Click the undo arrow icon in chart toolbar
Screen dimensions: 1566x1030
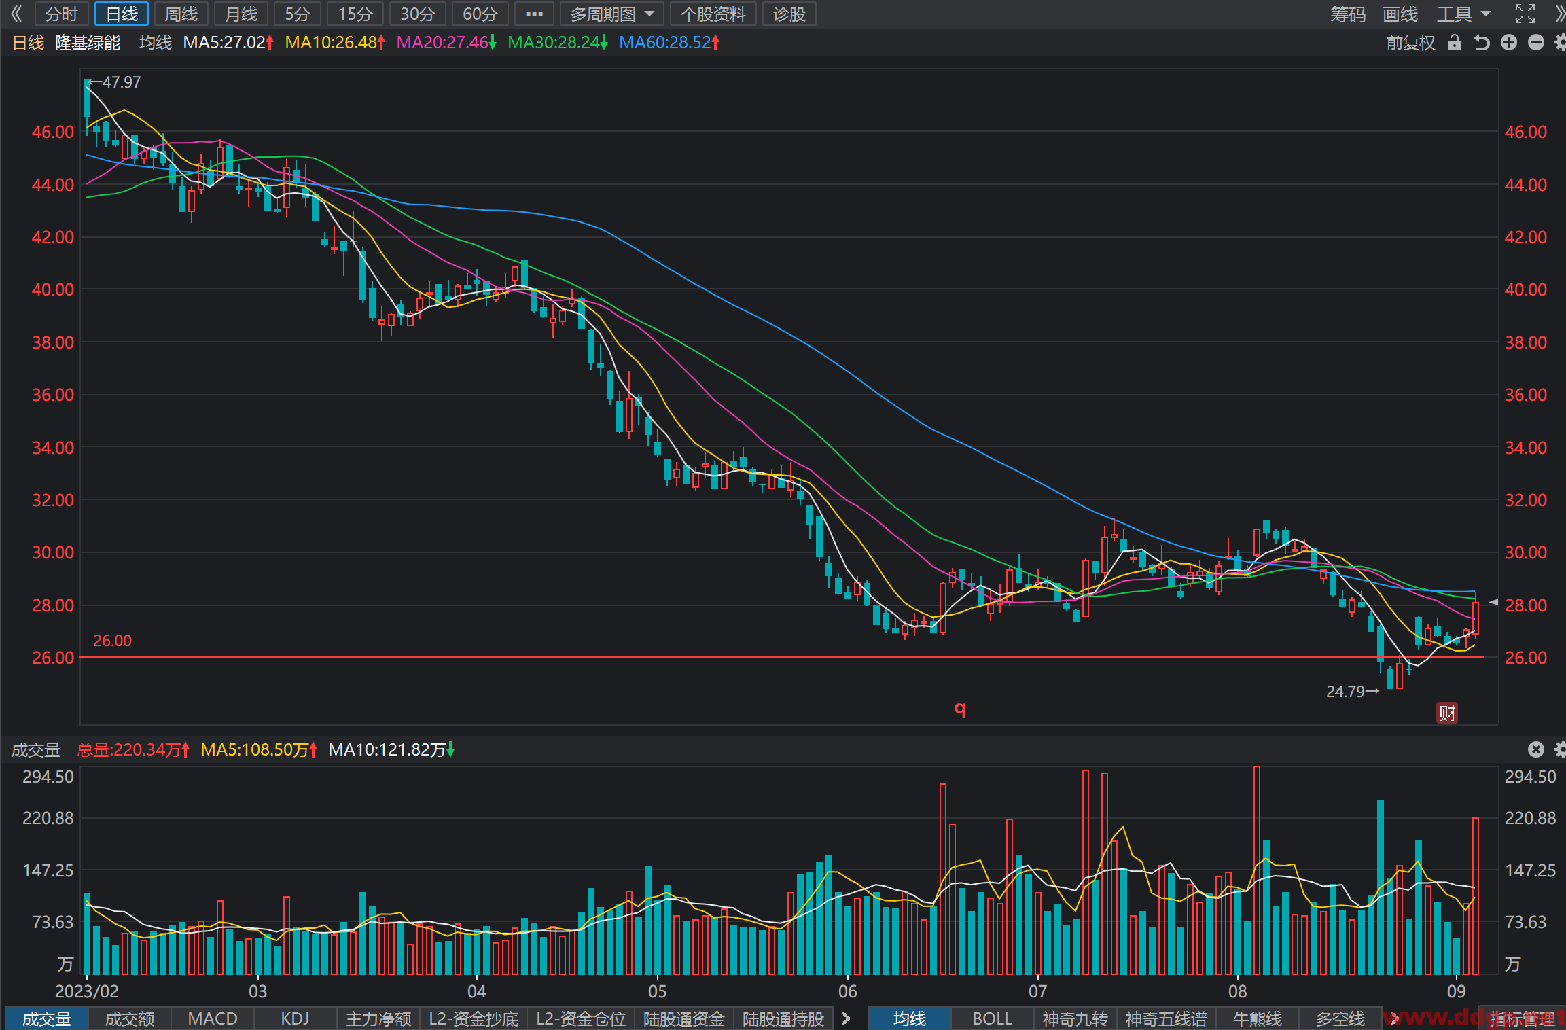[1482, 43]
